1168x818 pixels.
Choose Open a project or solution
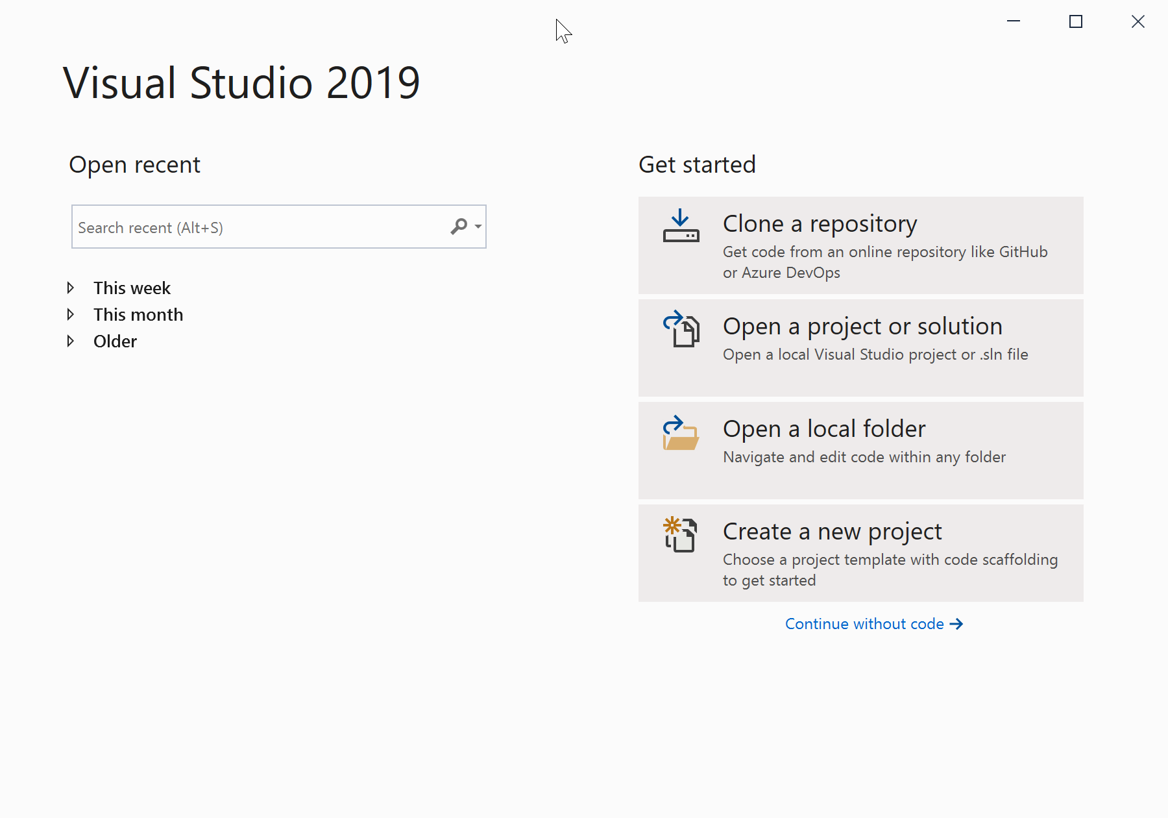tap(860, 348)
